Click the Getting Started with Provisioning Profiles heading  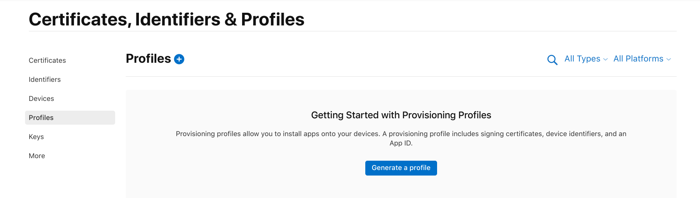[x=401, y=115]
